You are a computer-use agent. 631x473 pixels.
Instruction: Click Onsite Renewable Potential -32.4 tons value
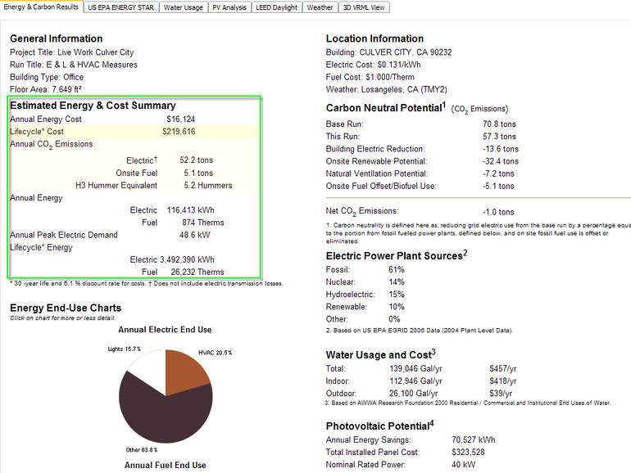(x=501, y=161)
